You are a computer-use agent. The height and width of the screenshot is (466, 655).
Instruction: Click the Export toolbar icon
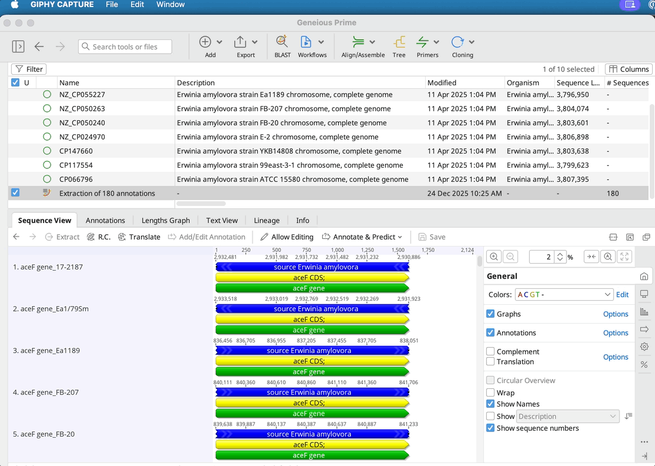240,42
